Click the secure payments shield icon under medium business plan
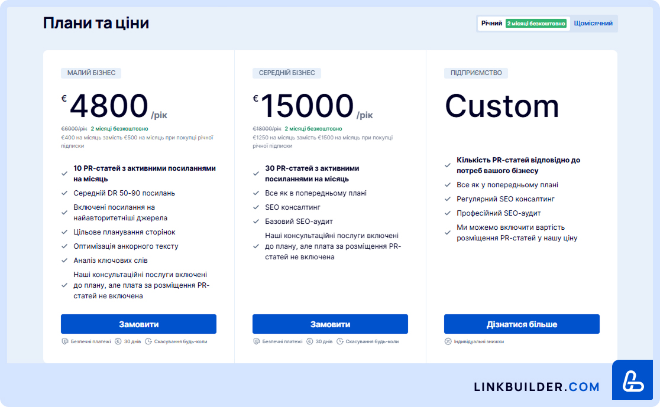This screenshot has width=660, height=407. click(256, 341)
